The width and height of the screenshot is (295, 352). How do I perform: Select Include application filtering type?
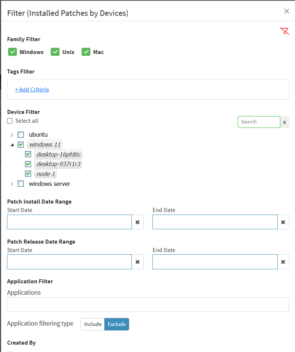93,324
